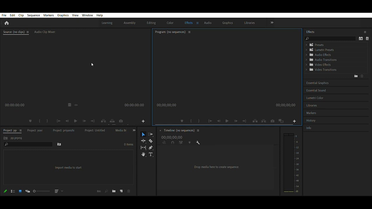Open Info panel

(309, 128)
